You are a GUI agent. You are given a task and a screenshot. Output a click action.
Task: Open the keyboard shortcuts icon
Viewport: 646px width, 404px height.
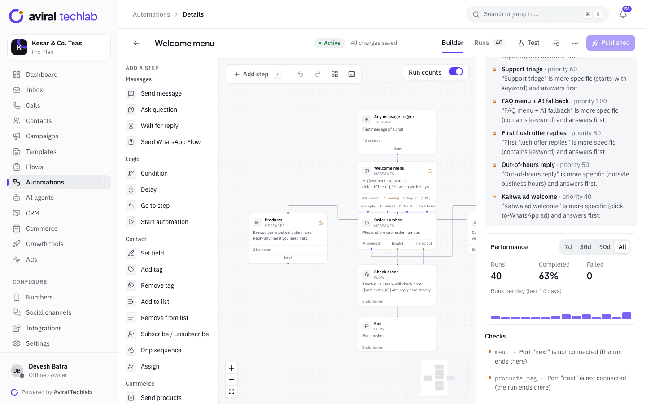[x=352, y=74]
